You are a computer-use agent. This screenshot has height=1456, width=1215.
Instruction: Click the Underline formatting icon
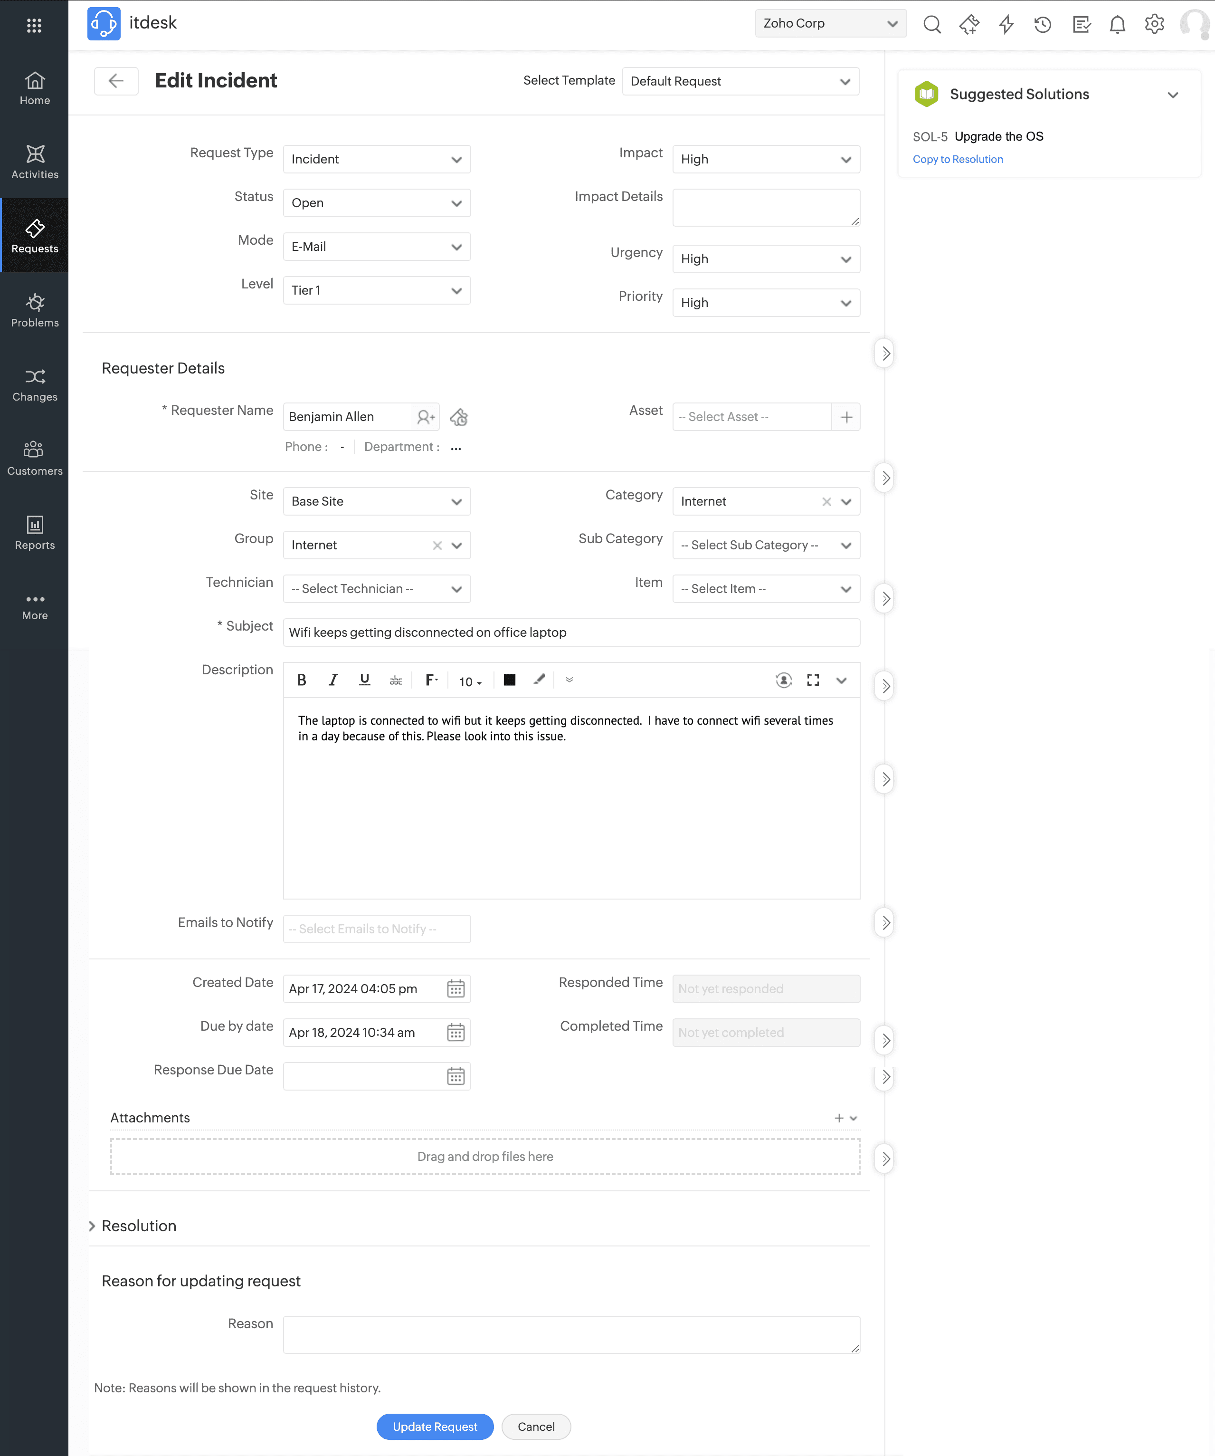point(365,680)
